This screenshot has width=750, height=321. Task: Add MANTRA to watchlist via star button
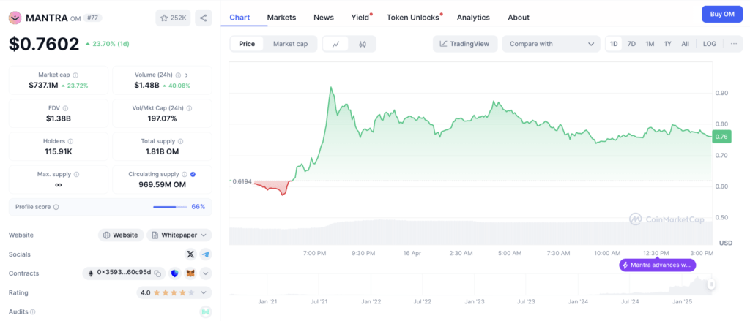coord(173,18)
